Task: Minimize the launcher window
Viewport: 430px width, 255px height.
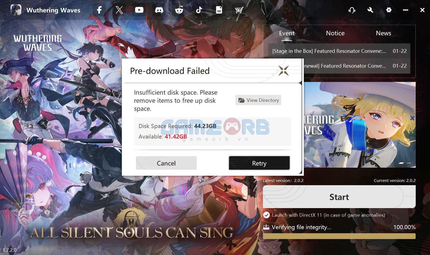Action: (x=405, y=10)
